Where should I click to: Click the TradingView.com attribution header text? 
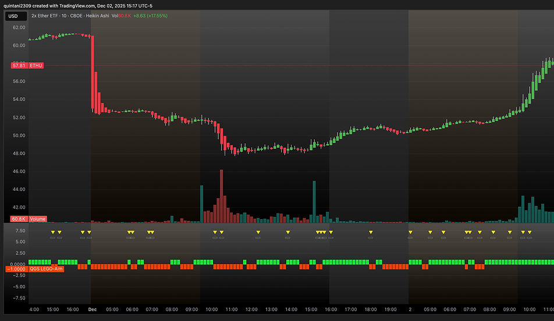[x=78, y=6]
